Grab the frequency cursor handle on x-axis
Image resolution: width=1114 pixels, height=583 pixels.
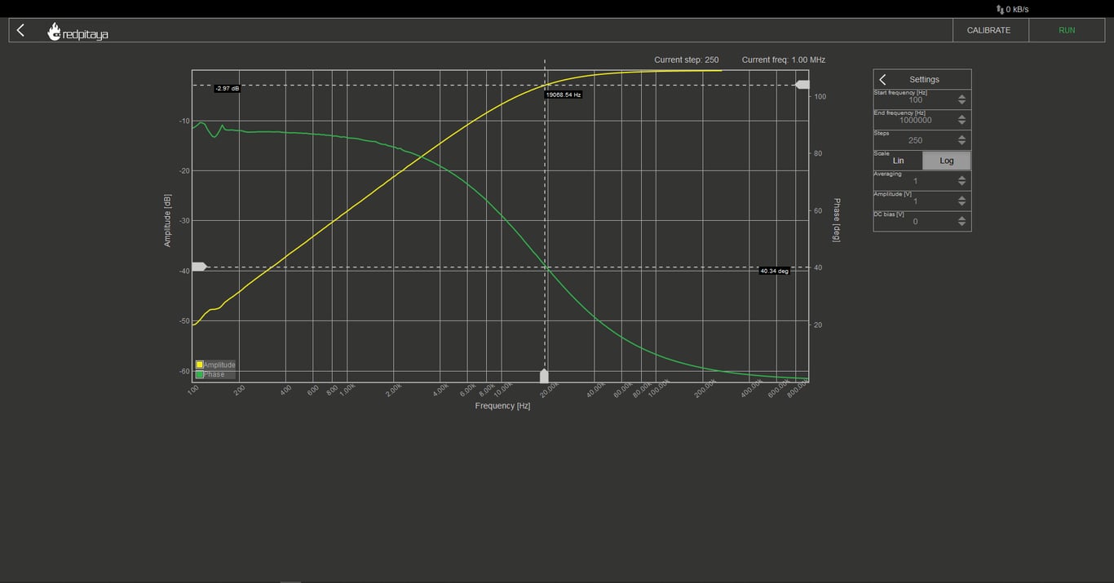tap(544, 376)
